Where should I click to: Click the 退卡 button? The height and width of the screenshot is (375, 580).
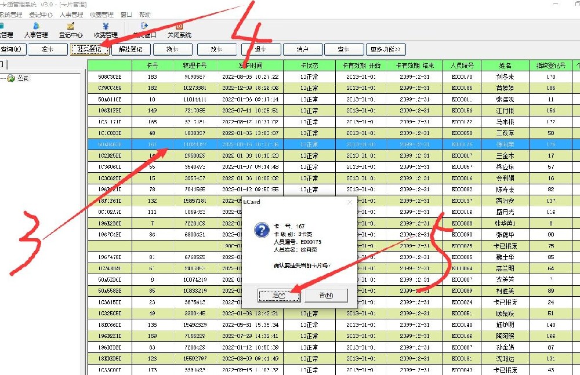(x=259, y=50)
